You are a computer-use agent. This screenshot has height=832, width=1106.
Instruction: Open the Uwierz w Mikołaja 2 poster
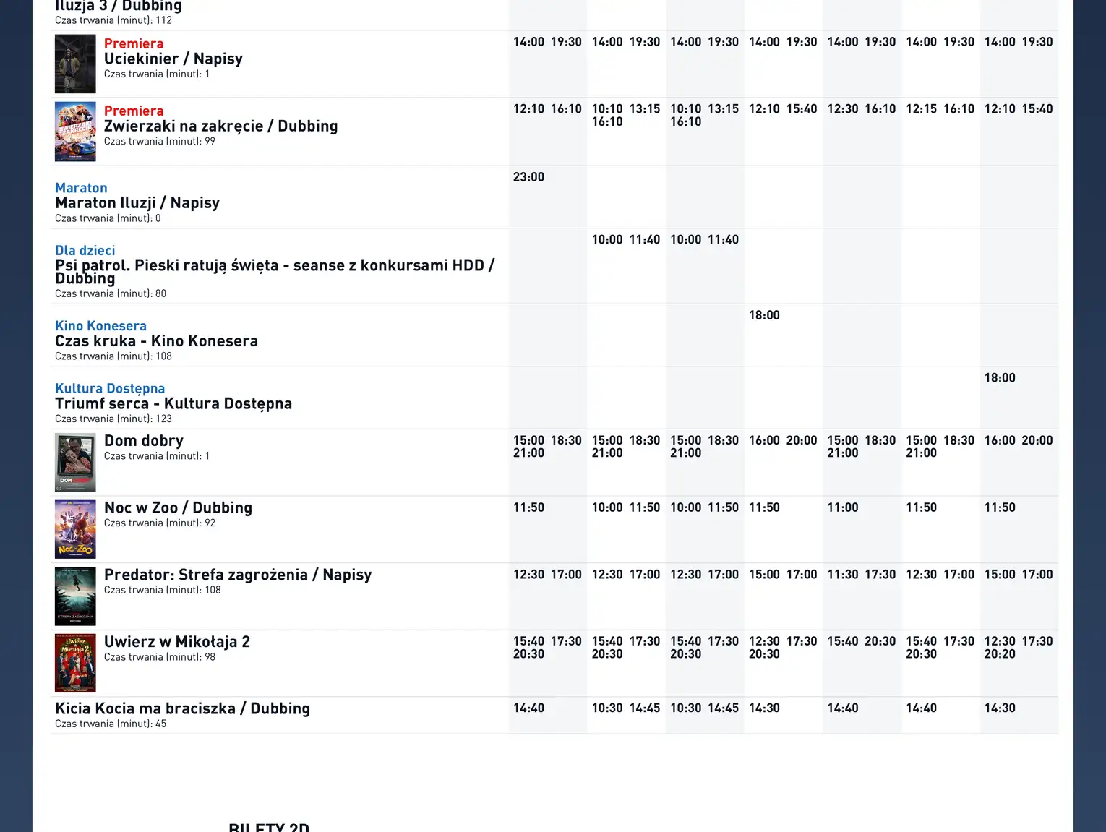pyautogui.click(x=75, y=663)
